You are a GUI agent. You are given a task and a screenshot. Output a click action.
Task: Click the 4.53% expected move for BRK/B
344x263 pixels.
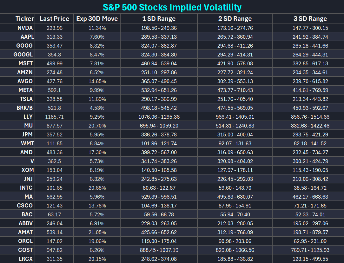point(97,108)
